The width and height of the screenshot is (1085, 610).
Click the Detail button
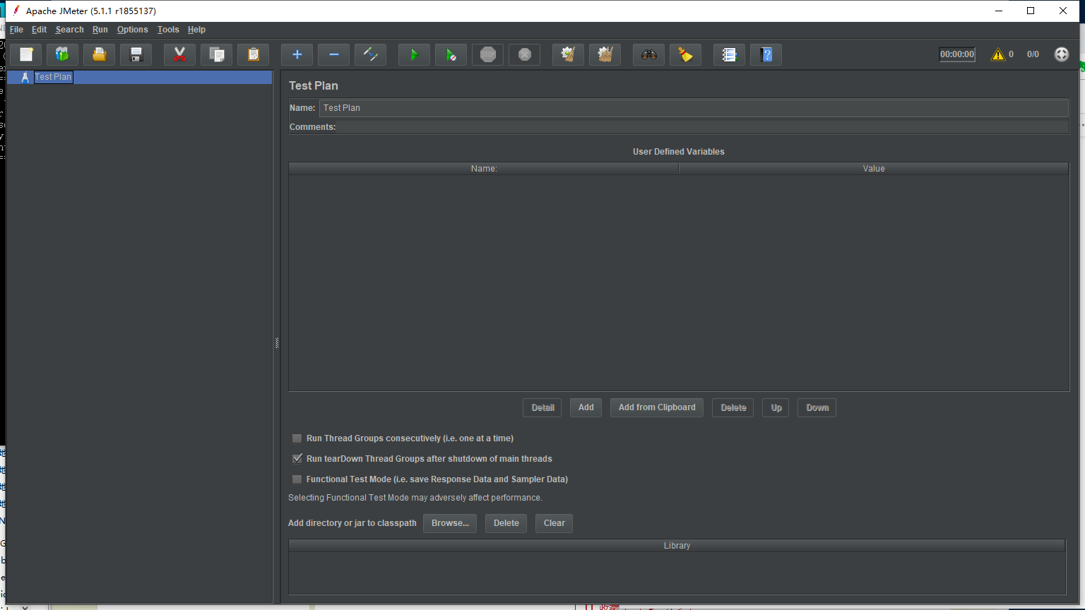(x=542, y=407)
